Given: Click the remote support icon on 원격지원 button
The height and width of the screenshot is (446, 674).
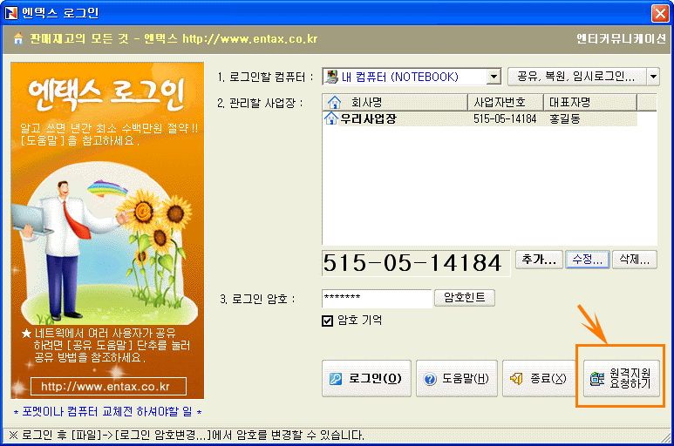Looking at the screenshot, I should (597, 379).
